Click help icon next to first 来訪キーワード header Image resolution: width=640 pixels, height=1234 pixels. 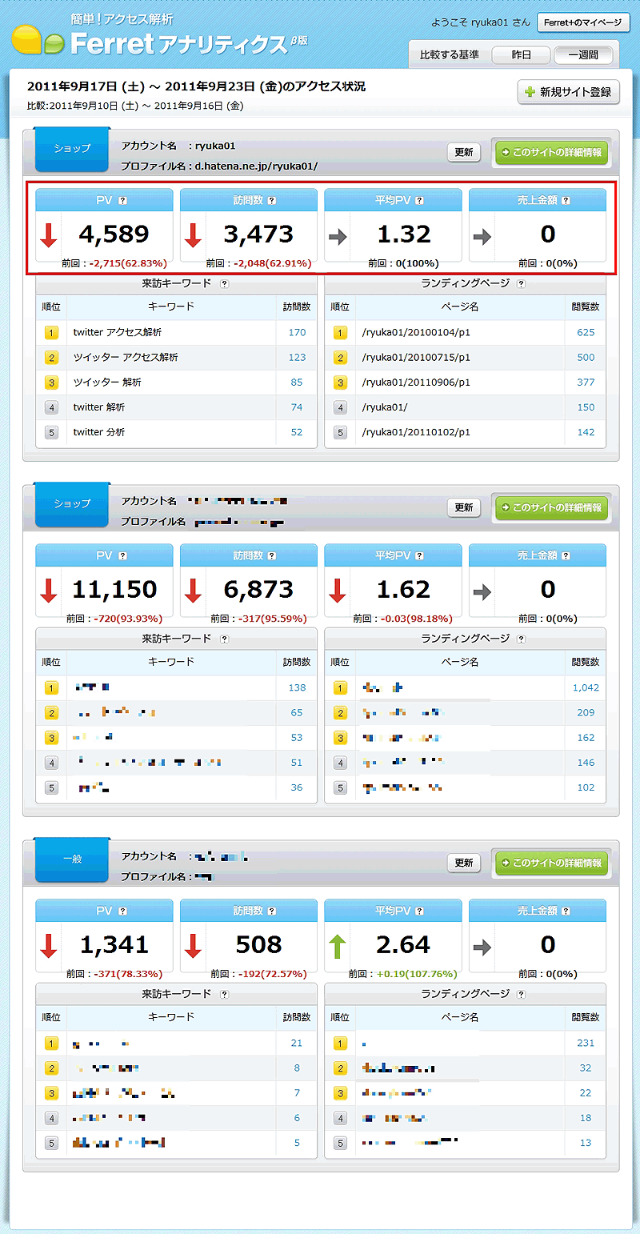pos(224,284)
